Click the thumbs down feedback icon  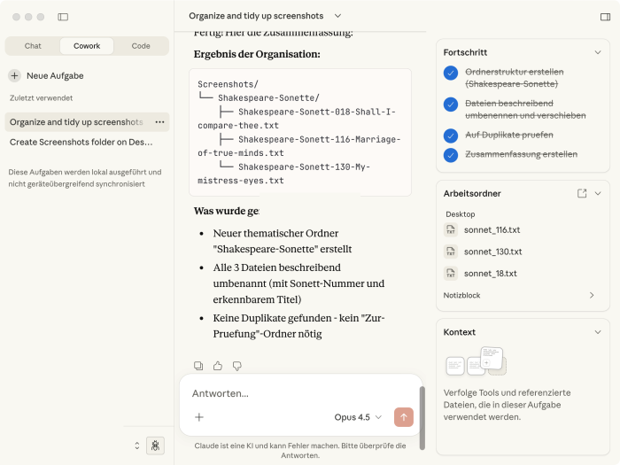pos(237,366)
